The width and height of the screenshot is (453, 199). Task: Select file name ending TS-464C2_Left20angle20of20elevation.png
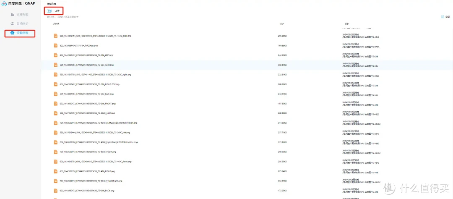pyautogui.click(x=98, y=123)
